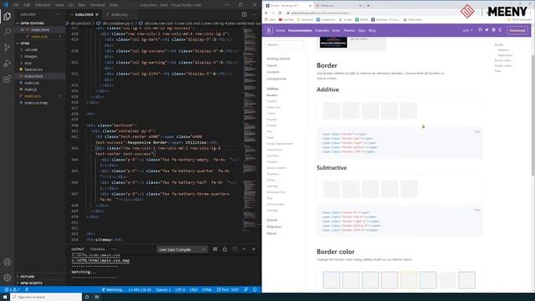Close the output panel with the X icon
This screenshot has width=535, height=301.
point(253,249)
